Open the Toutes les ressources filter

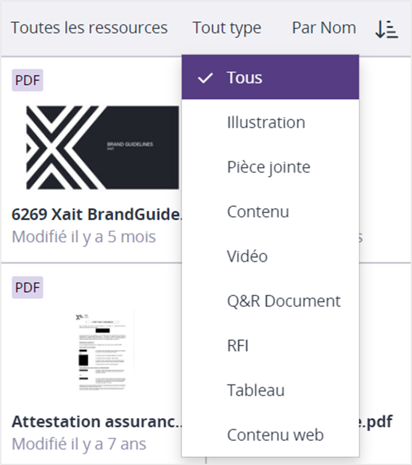[89, 28]
